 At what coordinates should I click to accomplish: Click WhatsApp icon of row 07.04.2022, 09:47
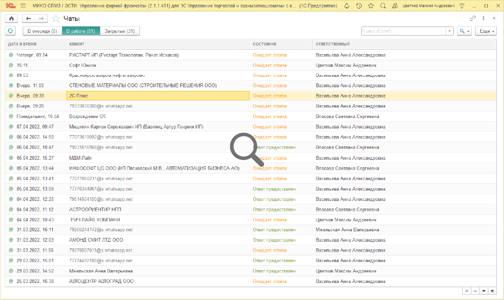[11, 127]
